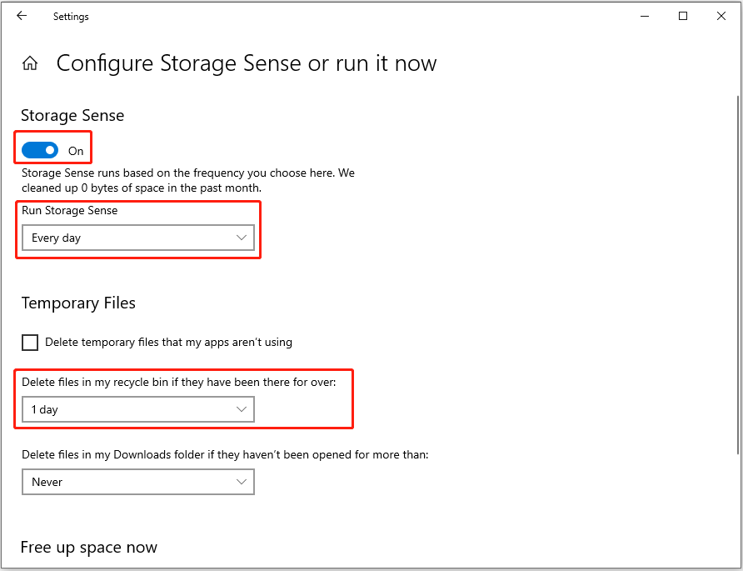Open the Downloads folder deletion schedule dropdown

point(137,482)
